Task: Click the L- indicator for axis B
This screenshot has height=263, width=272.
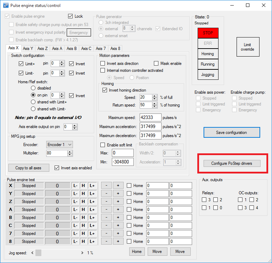Action: tap(75, 217)
